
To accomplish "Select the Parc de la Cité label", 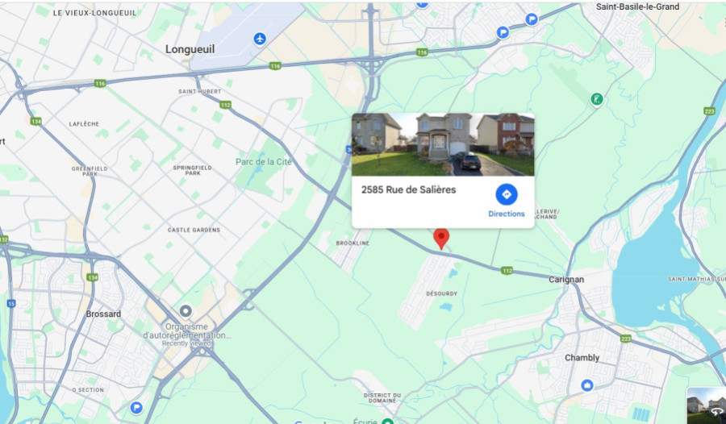I will (x=264, y=161).
